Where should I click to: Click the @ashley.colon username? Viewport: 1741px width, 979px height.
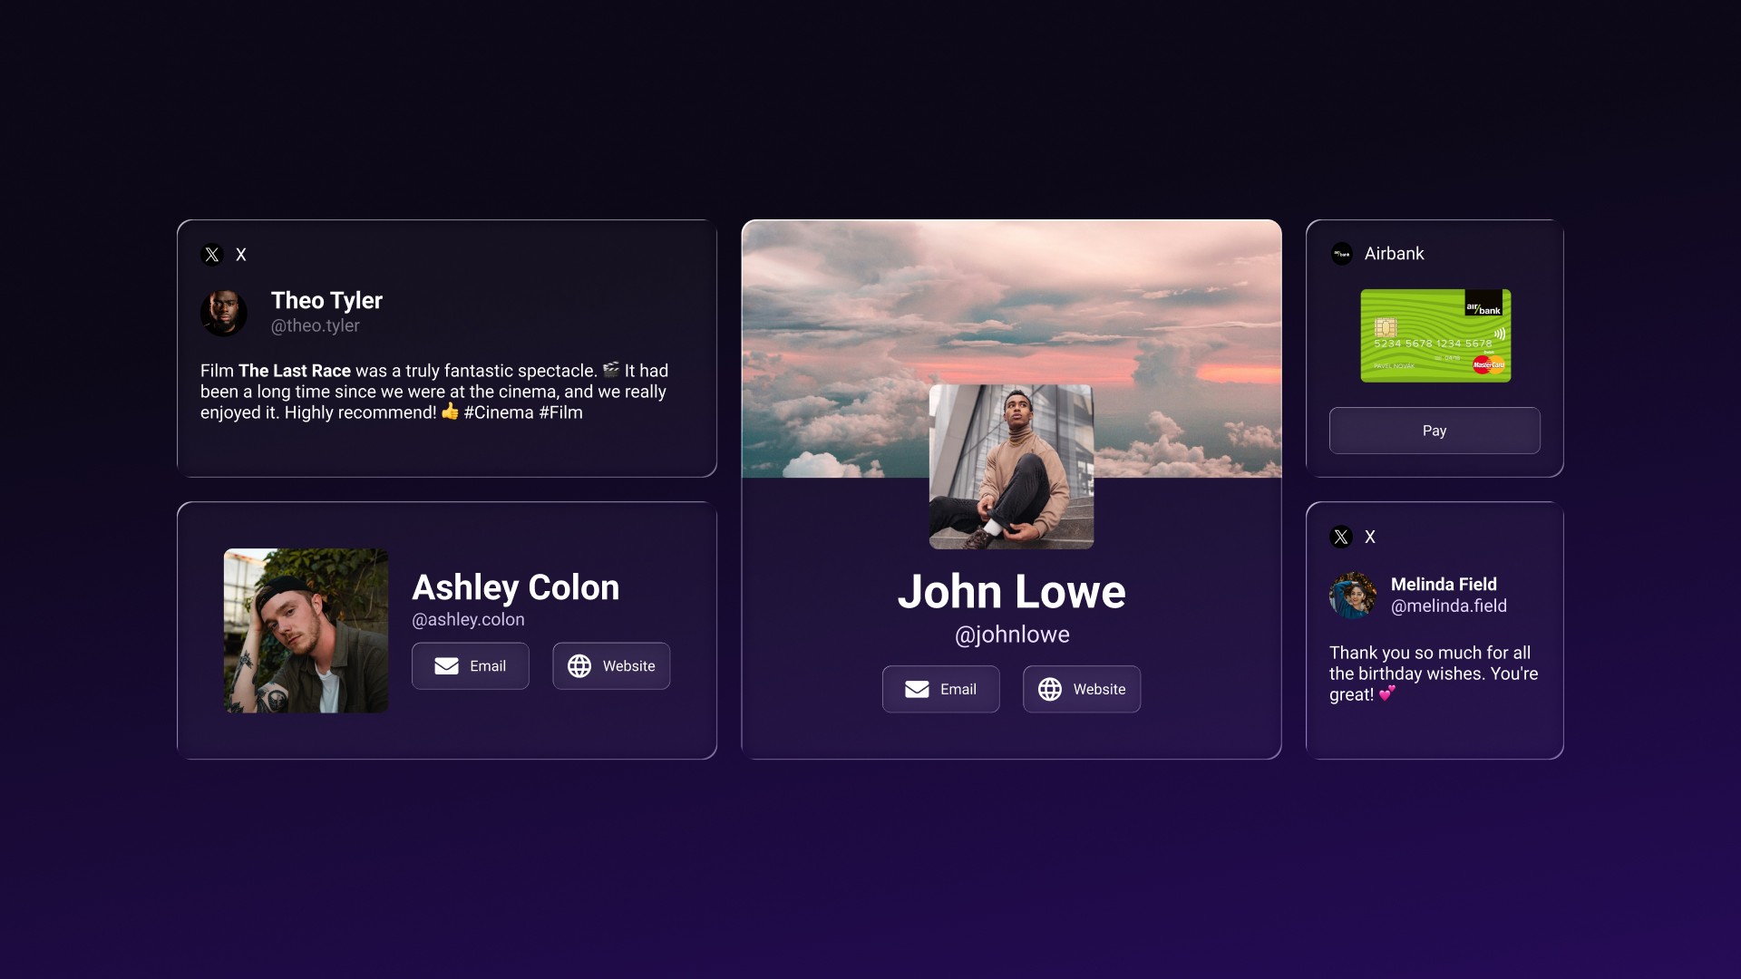point(468,619)
